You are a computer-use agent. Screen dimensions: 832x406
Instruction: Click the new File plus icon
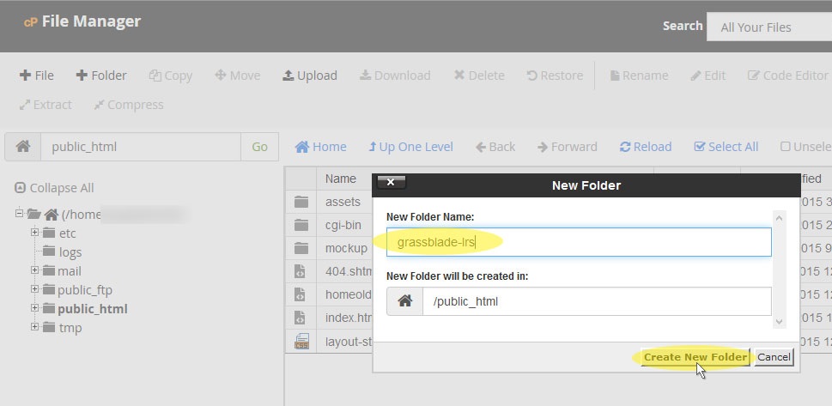[26, 76]
